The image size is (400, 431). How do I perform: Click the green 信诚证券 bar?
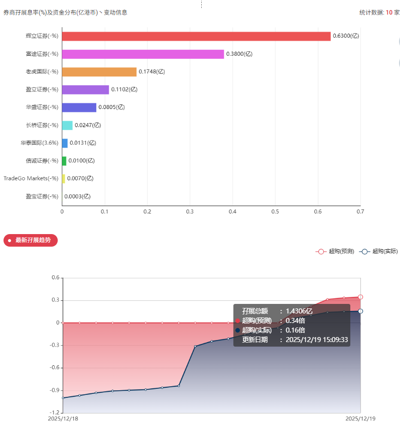click(x=64, y=161)
